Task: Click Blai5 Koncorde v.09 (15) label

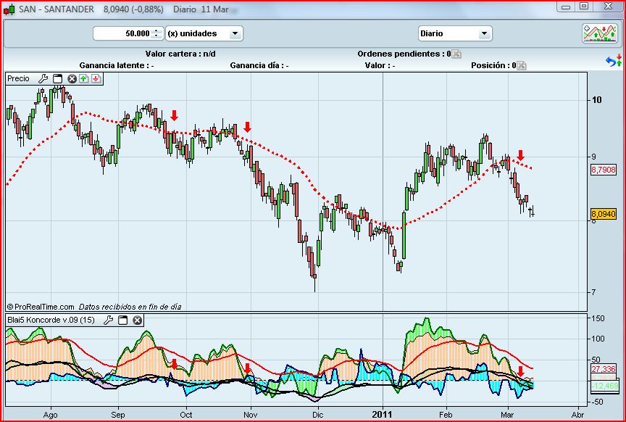Action: 51,320
